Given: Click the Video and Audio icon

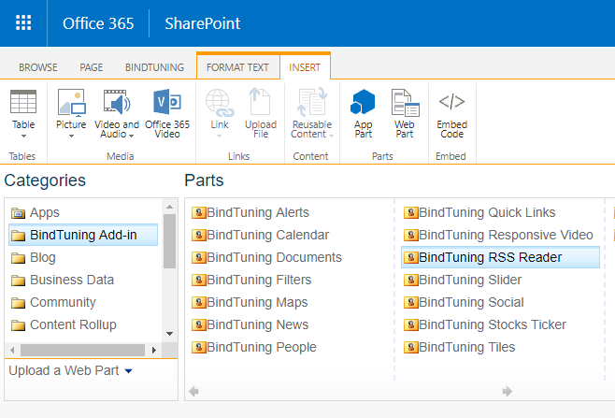Looking at the screenshot, I should 117,103.
